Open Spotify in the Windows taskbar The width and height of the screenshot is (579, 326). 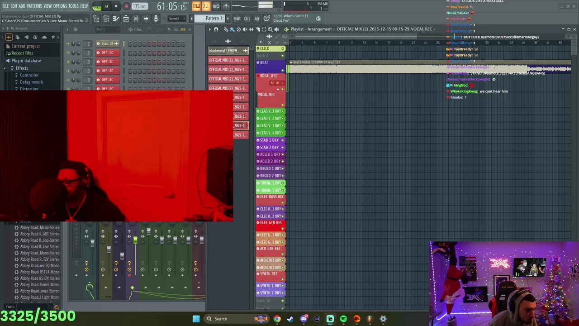tap(343, 319)
